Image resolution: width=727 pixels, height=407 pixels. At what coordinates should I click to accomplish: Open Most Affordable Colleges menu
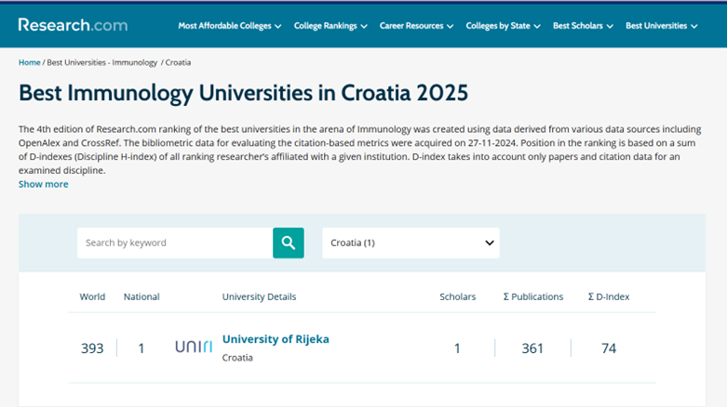point(230,26)
